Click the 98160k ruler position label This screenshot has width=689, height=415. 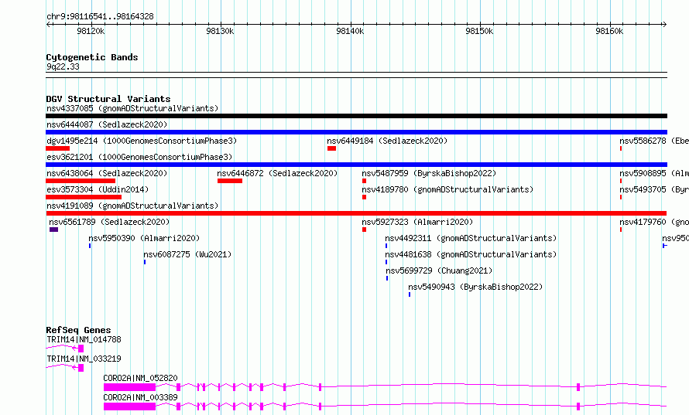click(609, 31)
